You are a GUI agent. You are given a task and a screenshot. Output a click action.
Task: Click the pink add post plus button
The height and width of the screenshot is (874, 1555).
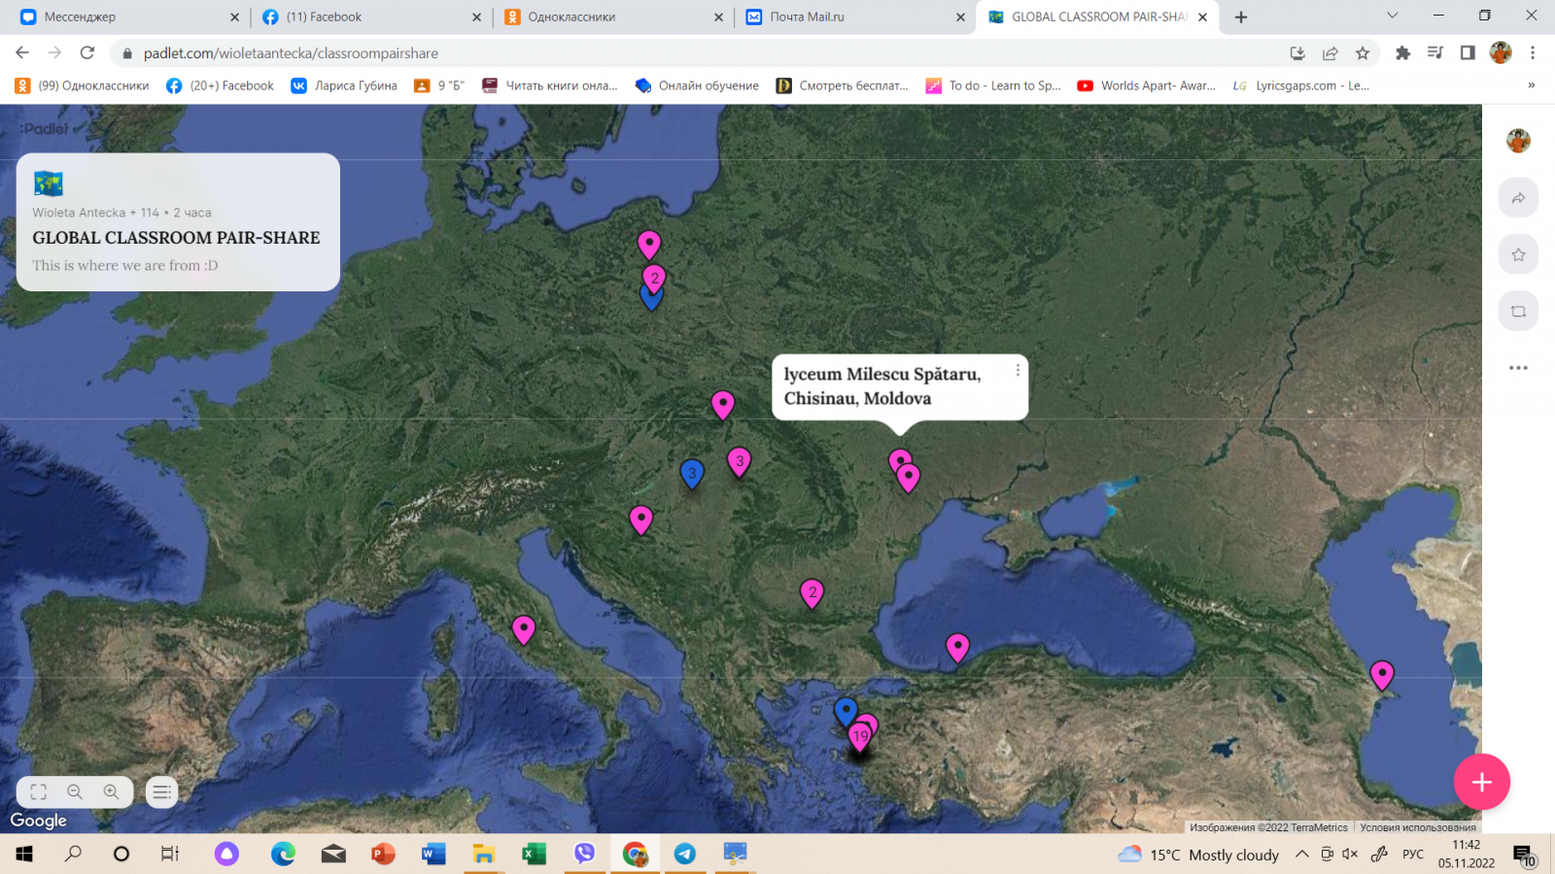(1481, 782)
